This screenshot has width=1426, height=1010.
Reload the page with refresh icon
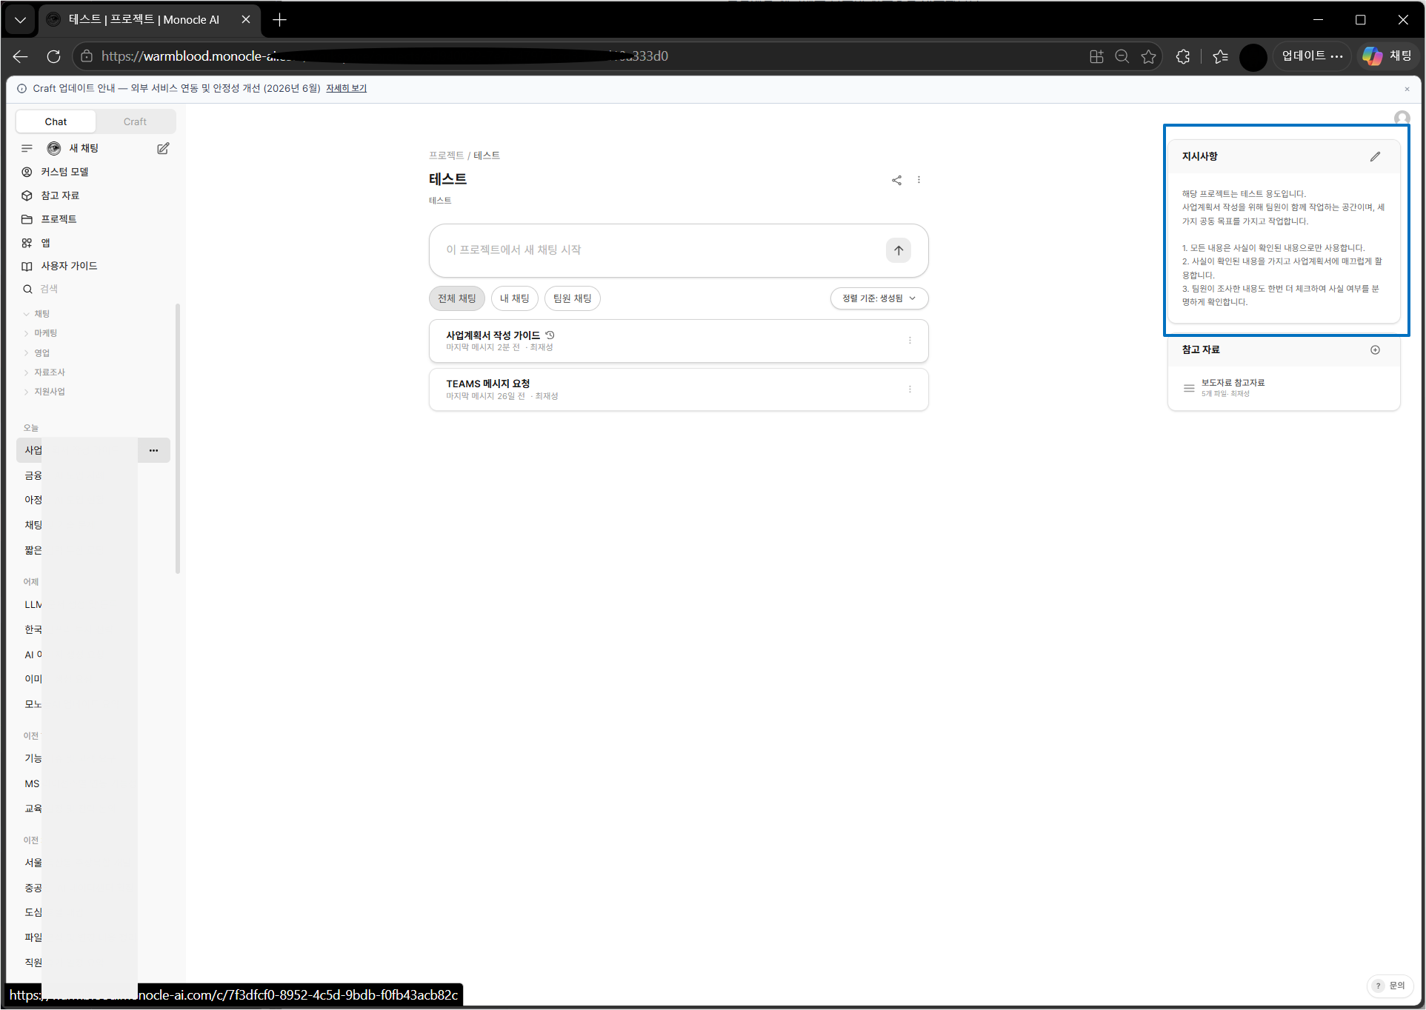click(x=53, y=56)
